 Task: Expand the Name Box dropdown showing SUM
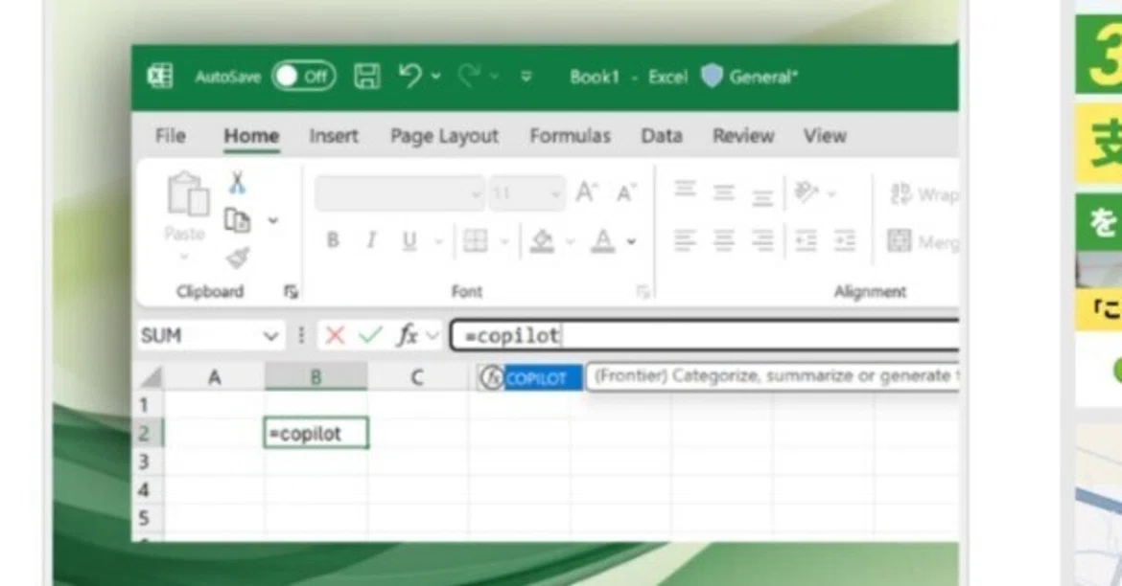click(x=270, y=335)
